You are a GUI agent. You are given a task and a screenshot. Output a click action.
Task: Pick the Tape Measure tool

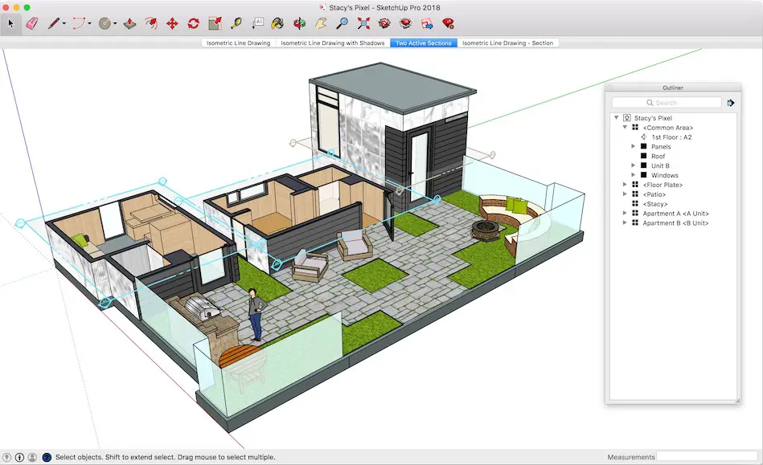click(236, 23)
